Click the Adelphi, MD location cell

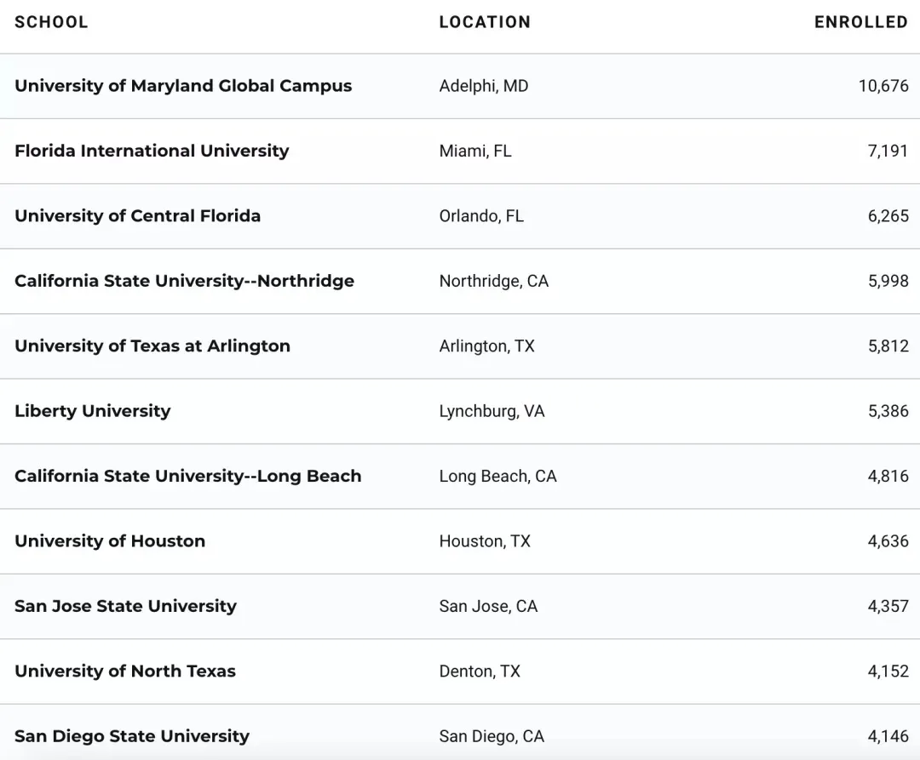[484, 86]
